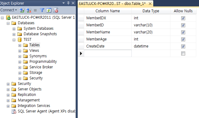Viewport: 199px width, 118px height.
Task: Click the Integration Services folder icon
Action: 14,106
